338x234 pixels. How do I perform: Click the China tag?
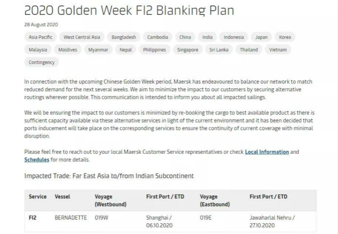coord(185,37)
